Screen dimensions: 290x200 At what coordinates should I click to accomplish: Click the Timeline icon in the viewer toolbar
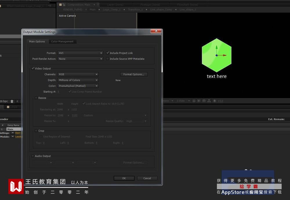point(204,101)
